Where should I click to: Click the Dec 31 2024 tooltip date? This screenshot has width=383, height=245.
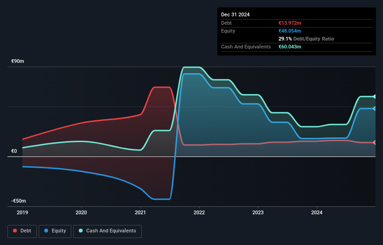tap(235, 14)
